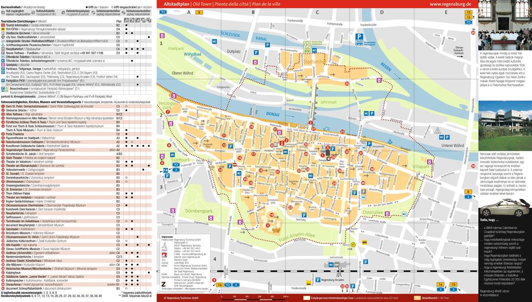This screenshot has height=302, width=532.
Task: Click the WC icon beside the Schleusenkanal
Action: tap(215, 42)
